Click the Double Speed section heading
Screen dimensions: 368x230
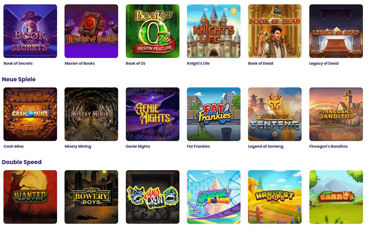coord(22,162)
